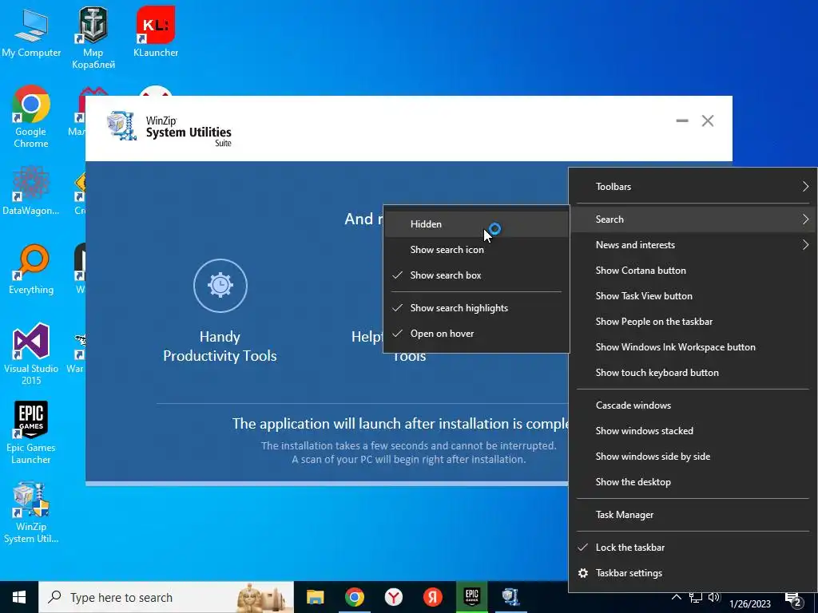Open My Computer desktop icon

(x=31, y=32)
